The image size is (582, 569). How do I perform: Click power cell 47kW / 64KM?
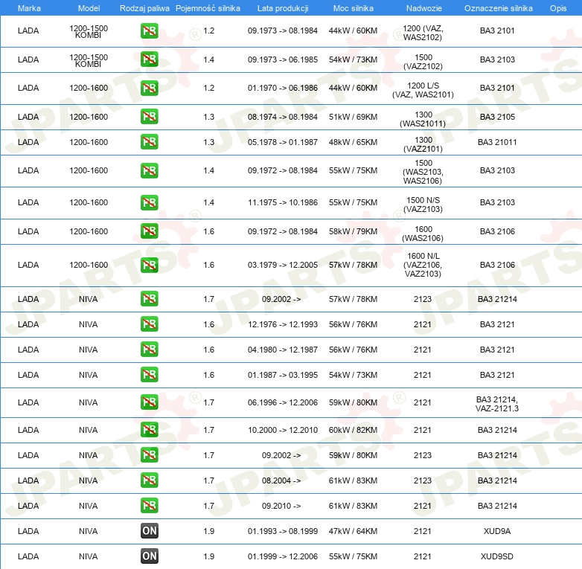(x=353, y=531)
